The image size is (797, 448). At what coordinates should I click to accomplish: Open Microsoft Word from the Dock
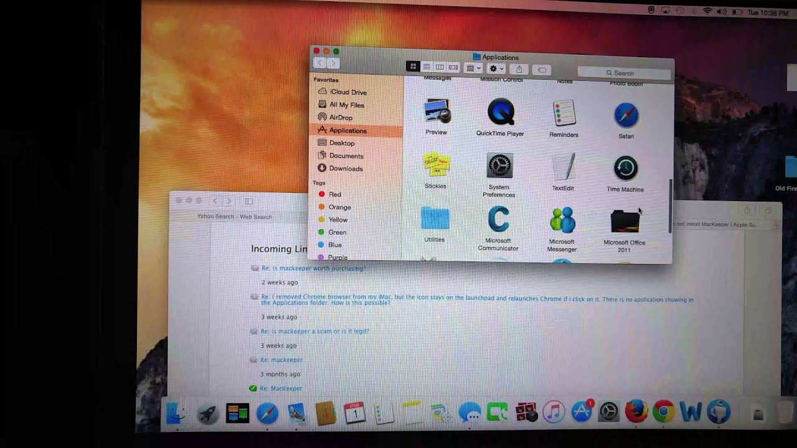(691, 412)
